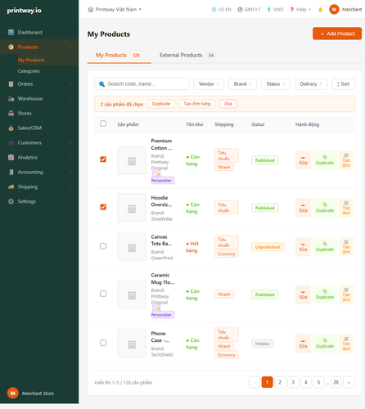Screen dimensions: 365x409
Task: Create order for Canvas Tote Bag row
Action: [x=346, y=247]
